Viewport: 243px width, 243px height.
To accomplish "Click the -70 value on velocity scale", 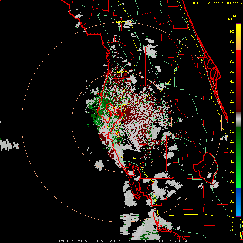I will 231,191.
